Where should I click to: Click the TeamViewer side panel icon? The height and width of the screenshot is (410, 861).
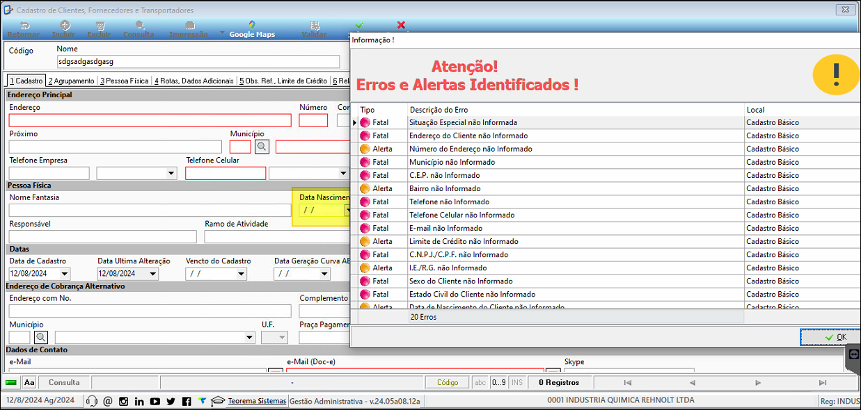(854, 354)
